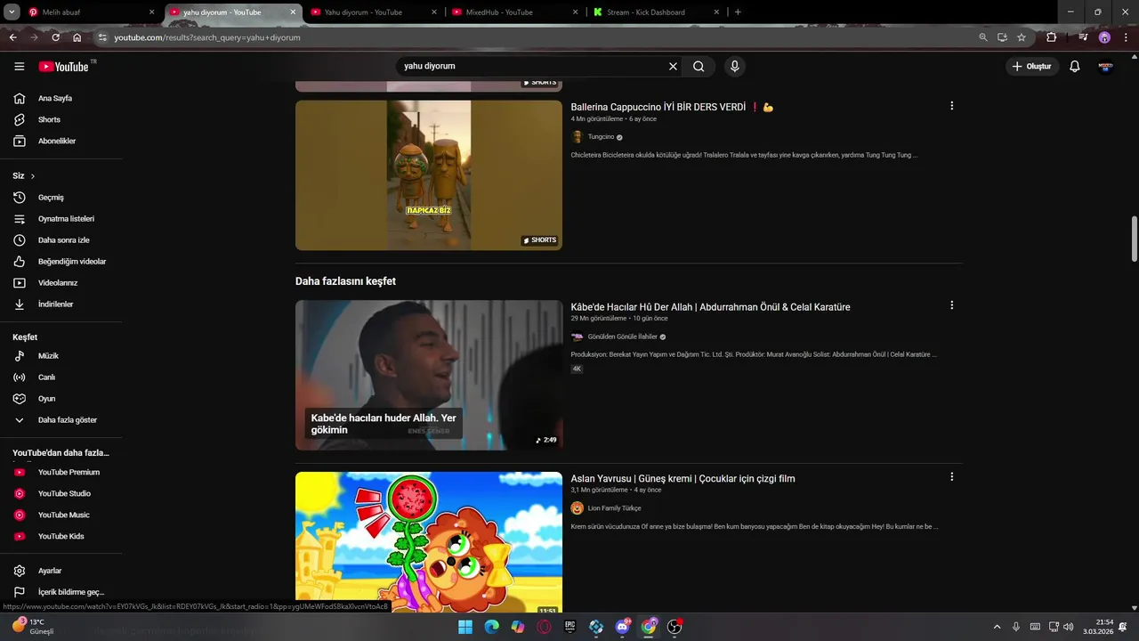Open browser home page
The width and height of the screenshot is (1139, 641).
click(x=77, y=37)
